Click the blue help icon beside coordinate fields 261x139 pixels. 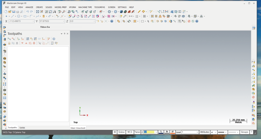[x=112, y=21]
